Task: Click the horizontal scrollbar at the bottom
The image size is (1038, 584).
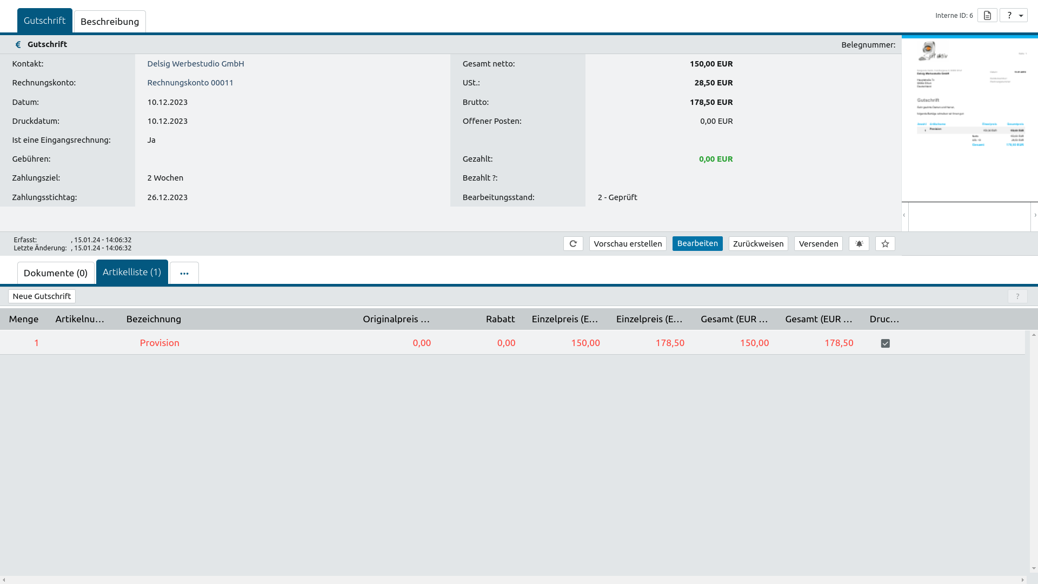Action: [x=514, y=580]
